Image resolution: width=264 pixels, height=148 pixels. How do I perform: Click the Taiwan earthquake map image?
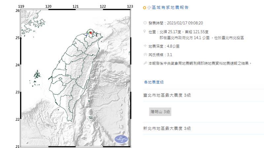point(76,78)
